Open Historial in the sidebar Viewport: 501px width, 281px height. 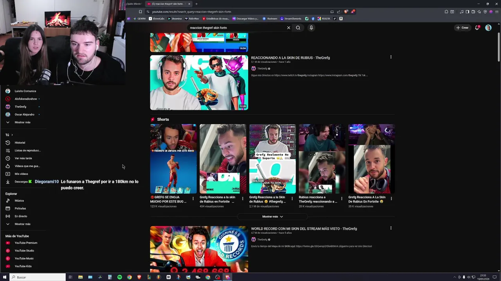tap(20, 143)
